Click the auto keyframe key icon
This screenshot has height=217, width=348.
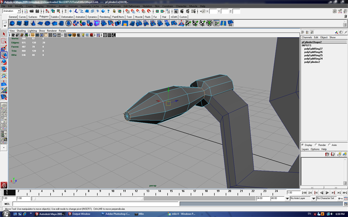[x=340, y=198]
